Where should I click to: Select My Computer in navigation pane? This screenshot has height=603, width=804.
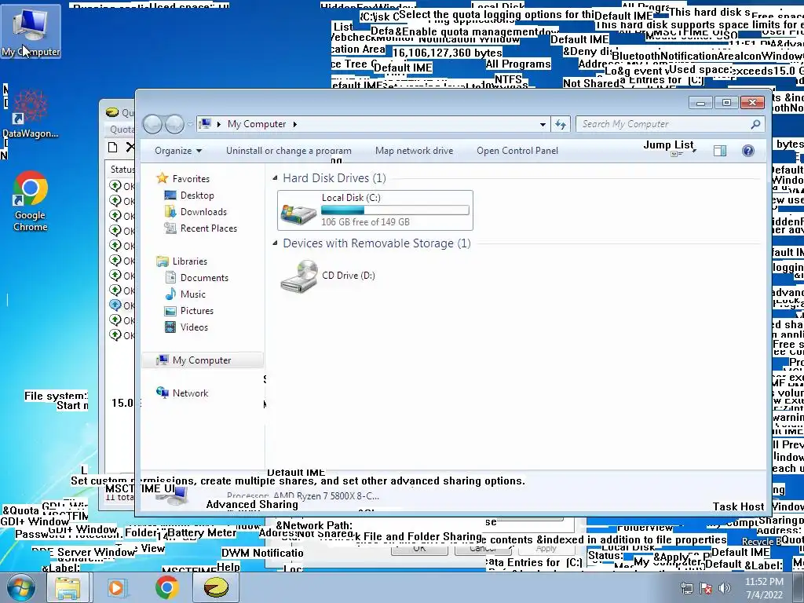click(x=202, y=360)
